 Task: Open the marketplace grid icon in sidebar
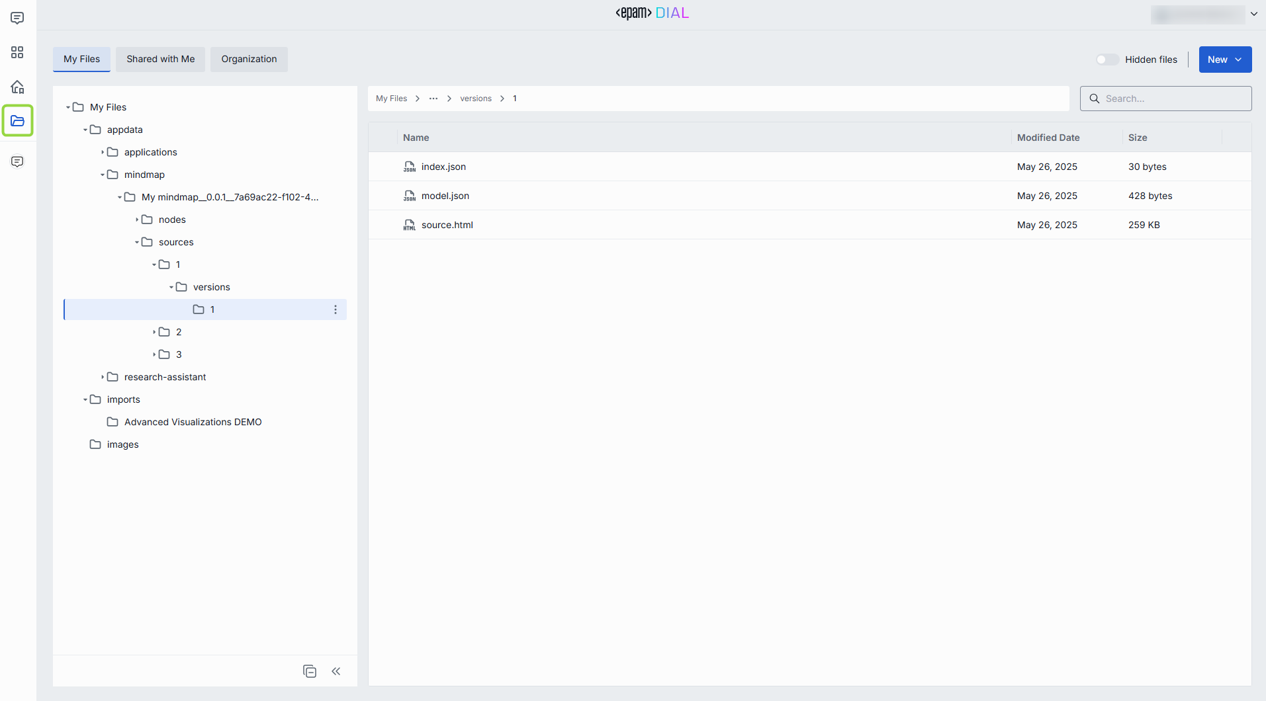(17, 52)
